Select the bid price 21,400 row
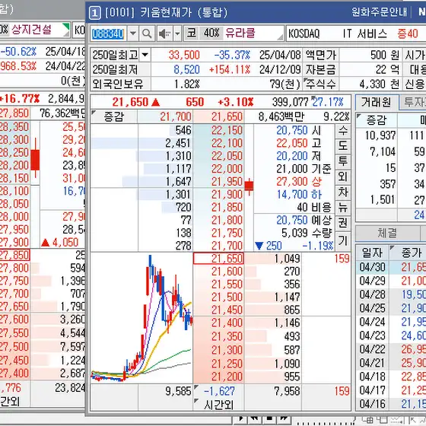 click(219, 323)
